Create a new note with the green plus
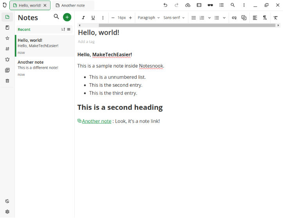Screen dimensions: 283x218 tap(67, 17)
